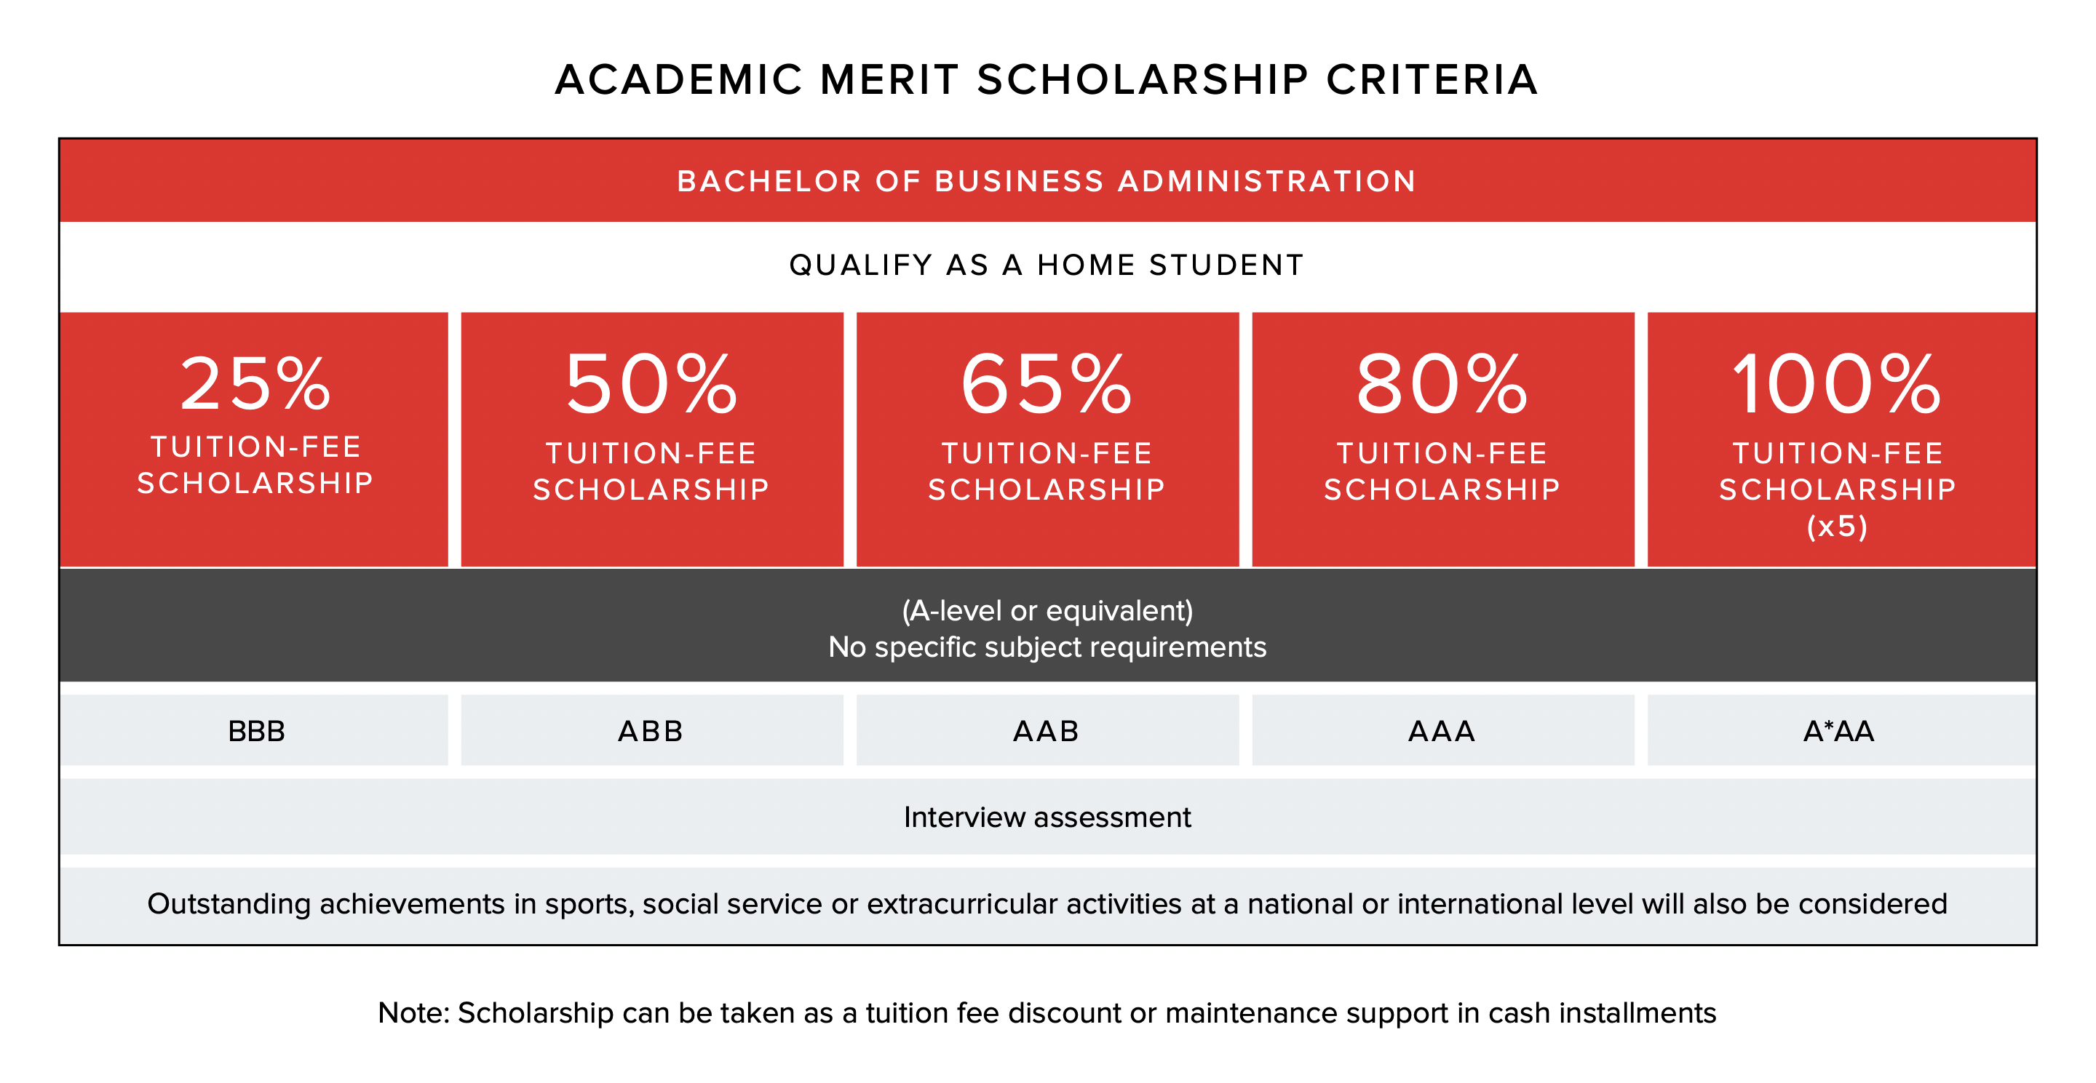
Task: Select the ABB grade cell
Action: [x=651, y=731]
